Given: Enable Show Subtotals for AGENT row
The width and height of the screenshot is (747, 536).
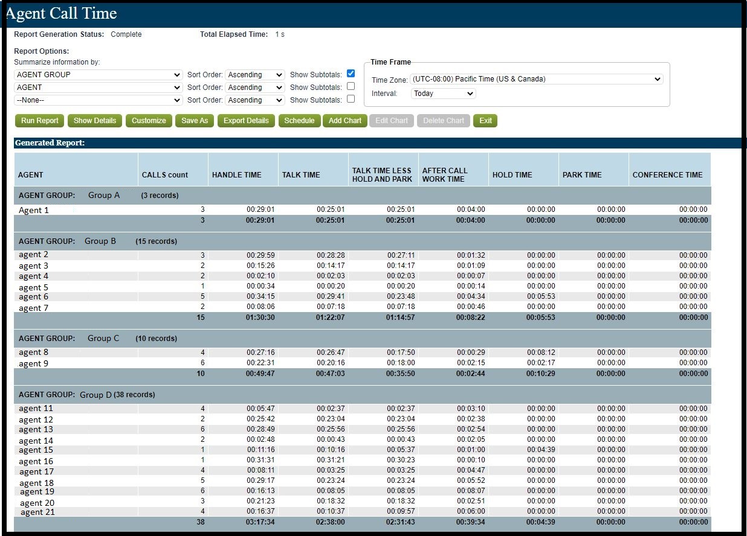Looking at the screenshot, I should [351, 86].
